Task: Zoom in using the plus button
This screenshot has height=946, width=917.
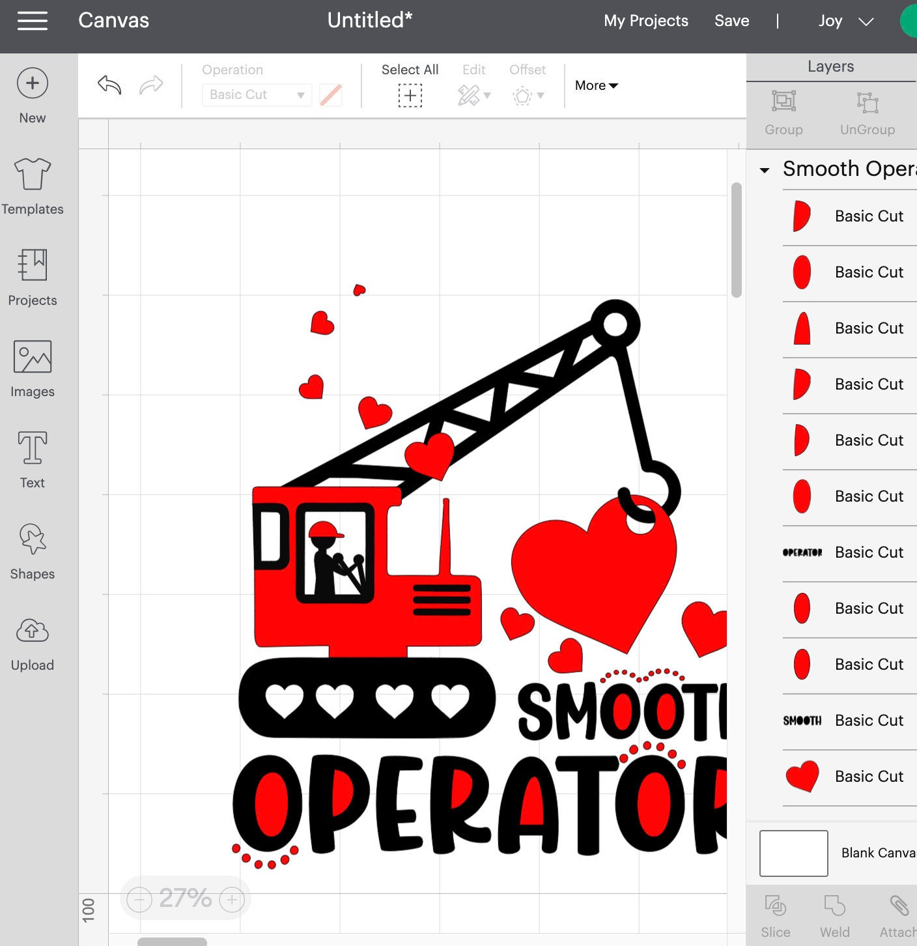Action: [x=232, y=898]
